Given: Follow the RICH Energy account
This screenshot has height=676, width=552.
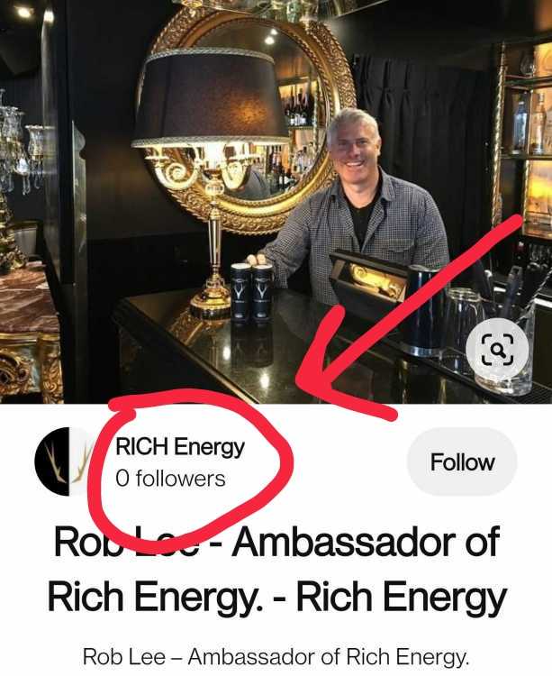Looking at the screenshot, I should [462, 461].
